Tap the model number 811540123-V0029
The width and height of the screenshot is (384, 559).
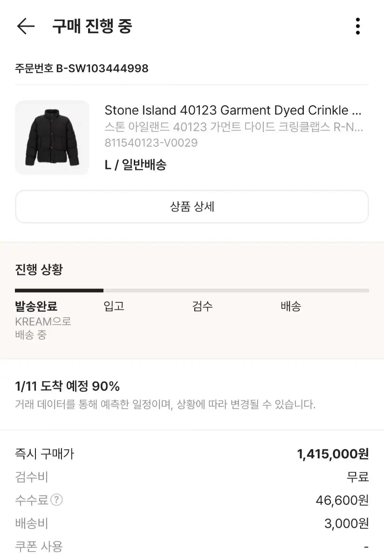pos(151,143)
